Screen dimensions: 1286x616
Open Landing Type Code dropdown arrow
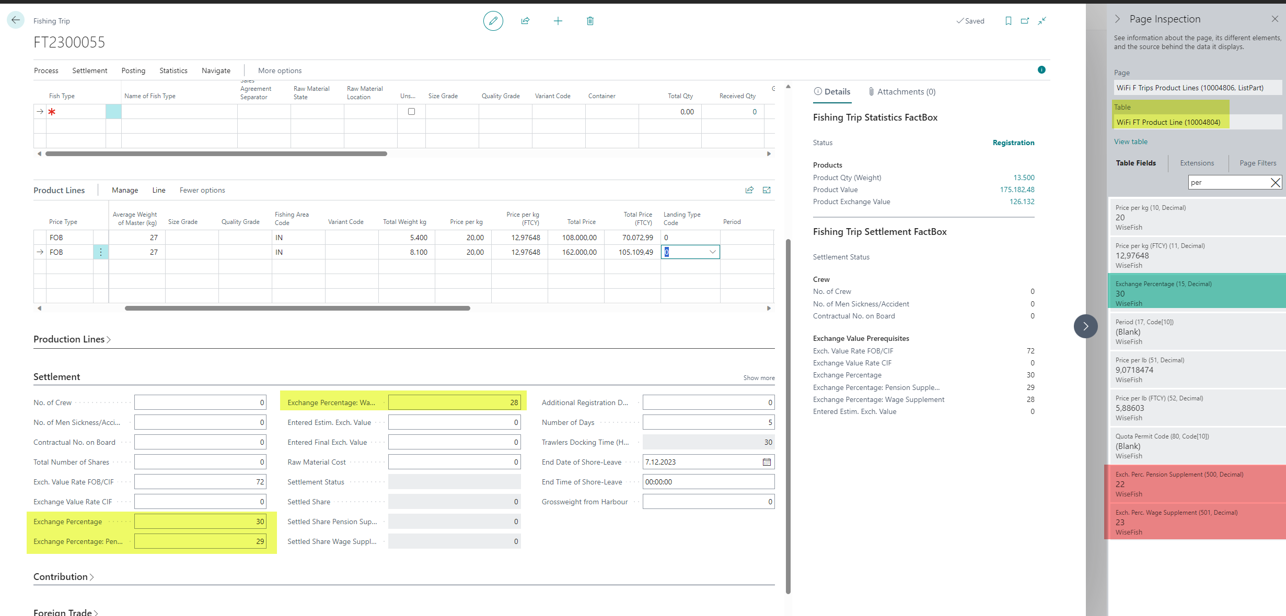(712, 252)
